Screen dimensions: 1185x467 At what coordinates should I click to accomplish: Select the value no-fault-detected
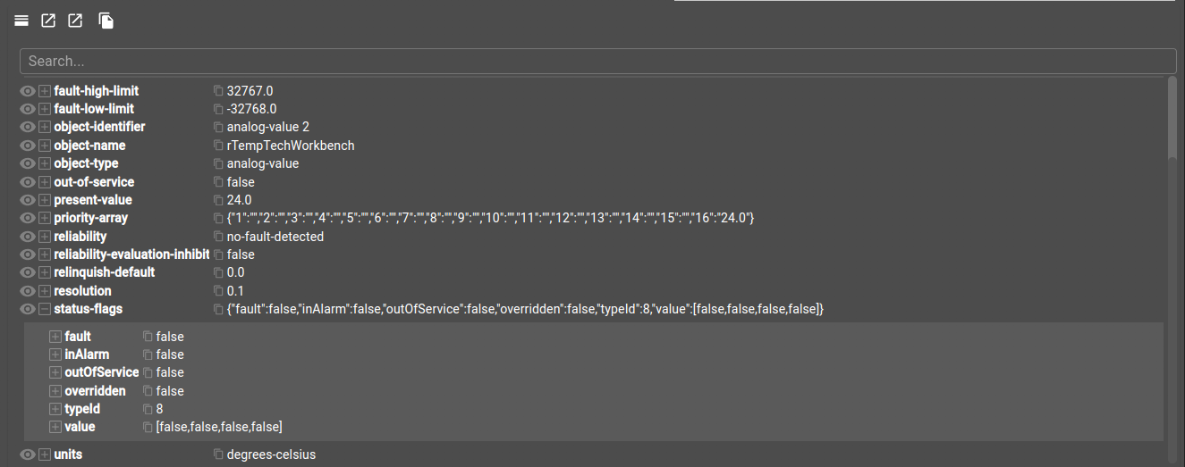click(275, 237)
